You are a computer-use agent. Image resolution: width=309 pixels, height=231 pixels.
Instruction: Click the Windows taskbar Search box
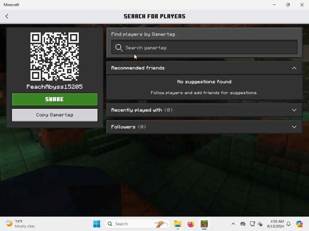[137, 224]
